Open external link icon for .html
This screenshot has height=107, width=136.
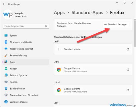point(128,90)
